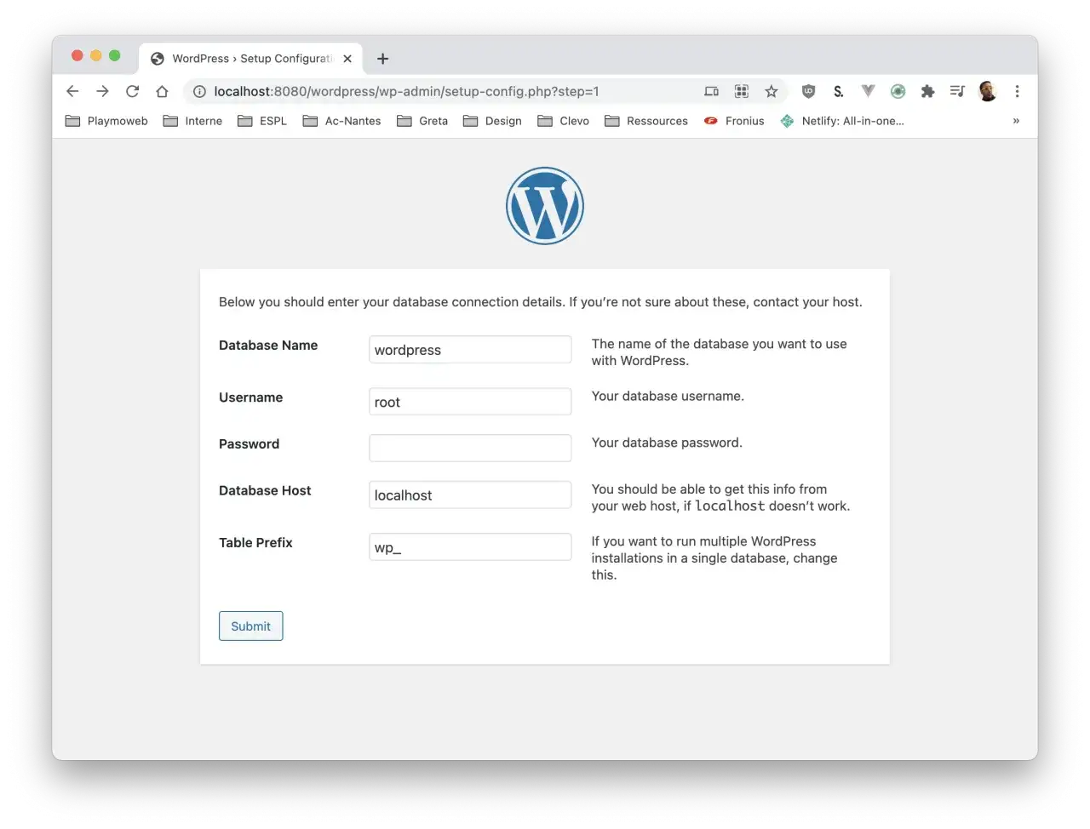Viewport: 1090px width, 829px height.
Task: Open the Greta bookmarks folder
Action: tap(422, 121)
